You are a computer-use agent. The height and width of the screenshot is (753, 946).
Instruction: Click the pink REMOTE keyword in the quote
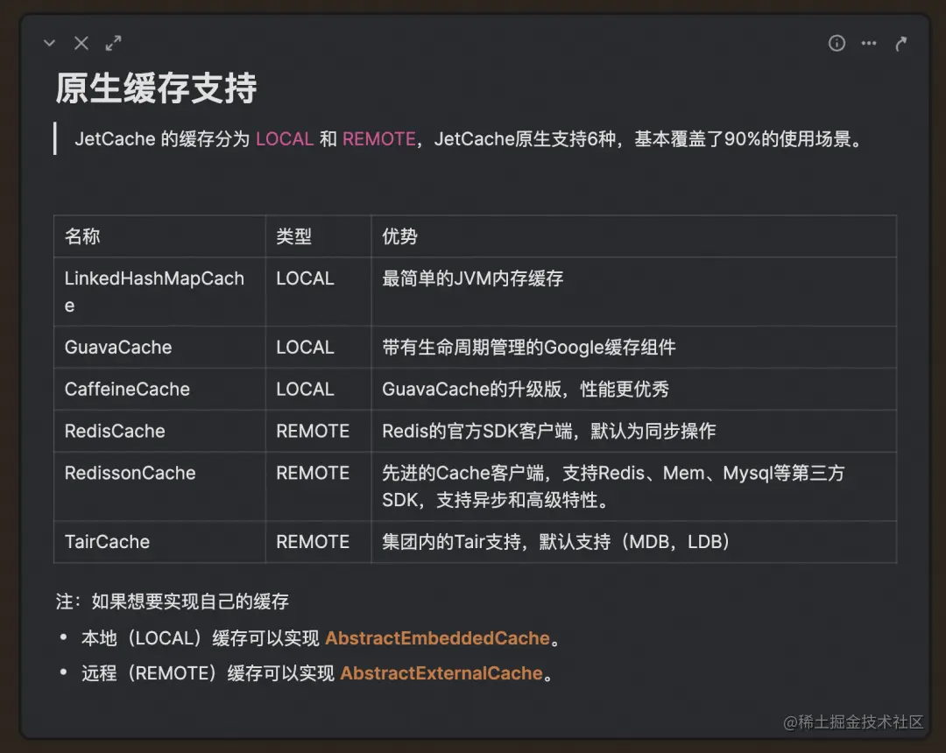tap(379, 139)
